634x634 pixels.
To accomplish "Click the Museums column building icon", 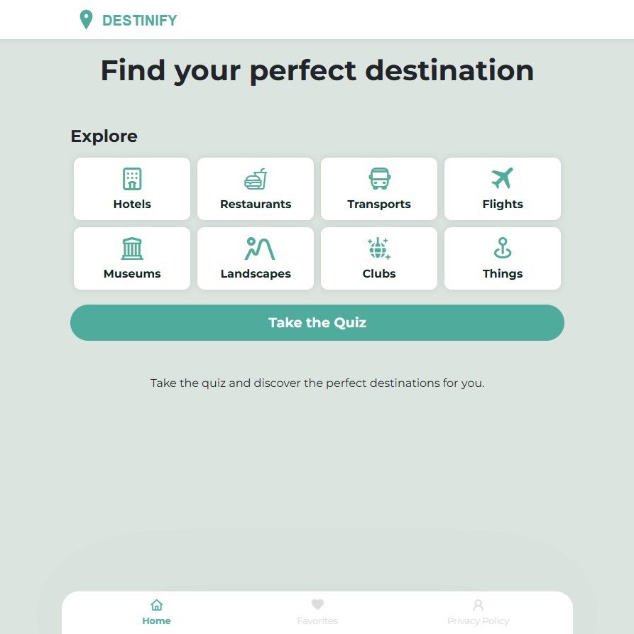I will 132,248.
